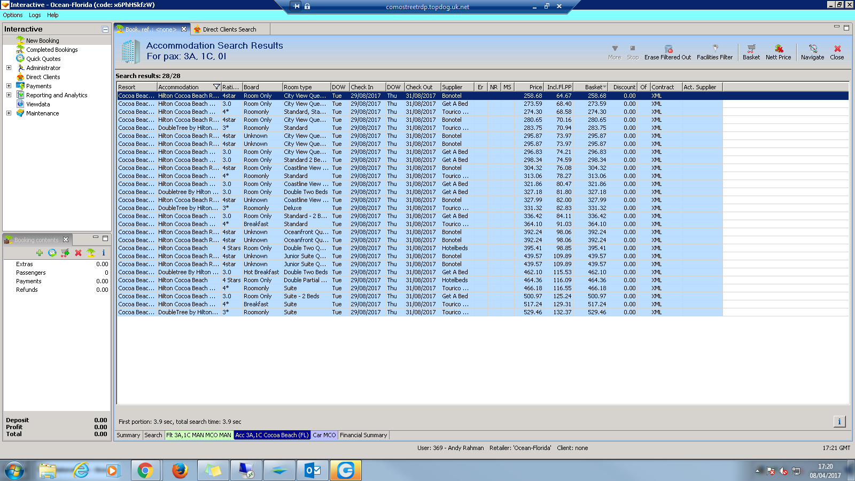Open the Help menu
The image size is (855, 481).
52,15
